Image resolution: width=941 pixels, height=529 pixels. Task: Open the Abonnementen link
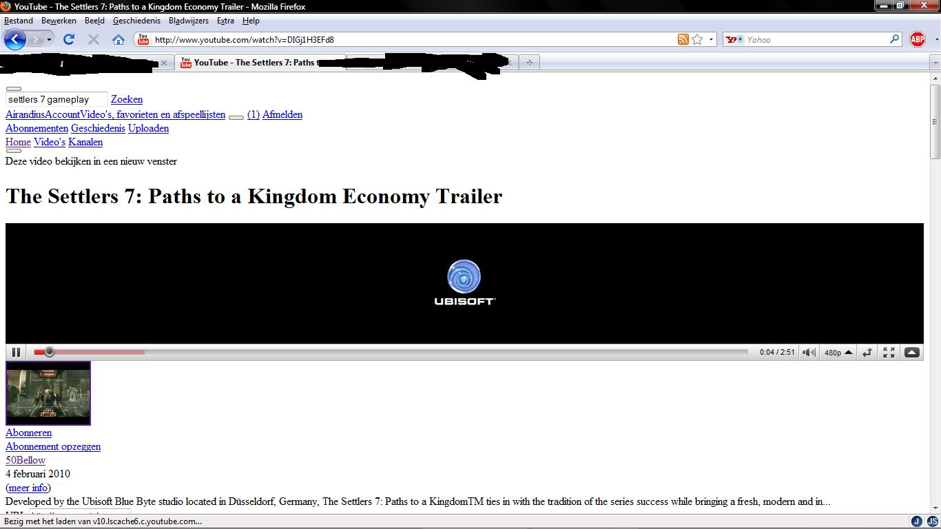37,128
